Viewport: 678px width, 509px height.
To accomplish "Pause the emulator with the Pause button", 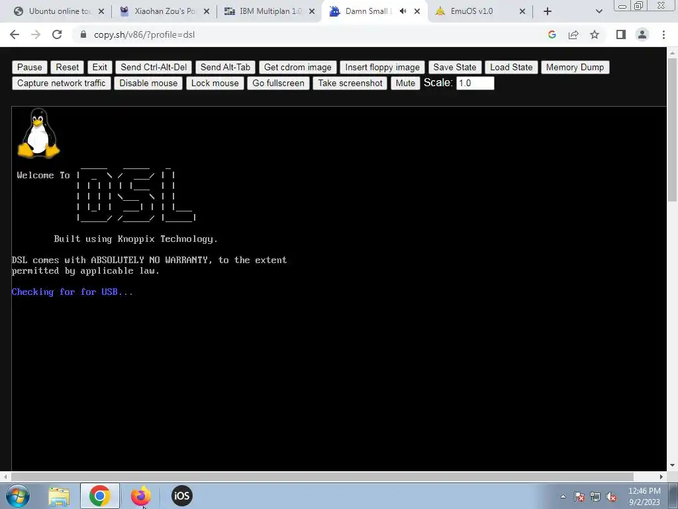I will [x=29, y=67].
